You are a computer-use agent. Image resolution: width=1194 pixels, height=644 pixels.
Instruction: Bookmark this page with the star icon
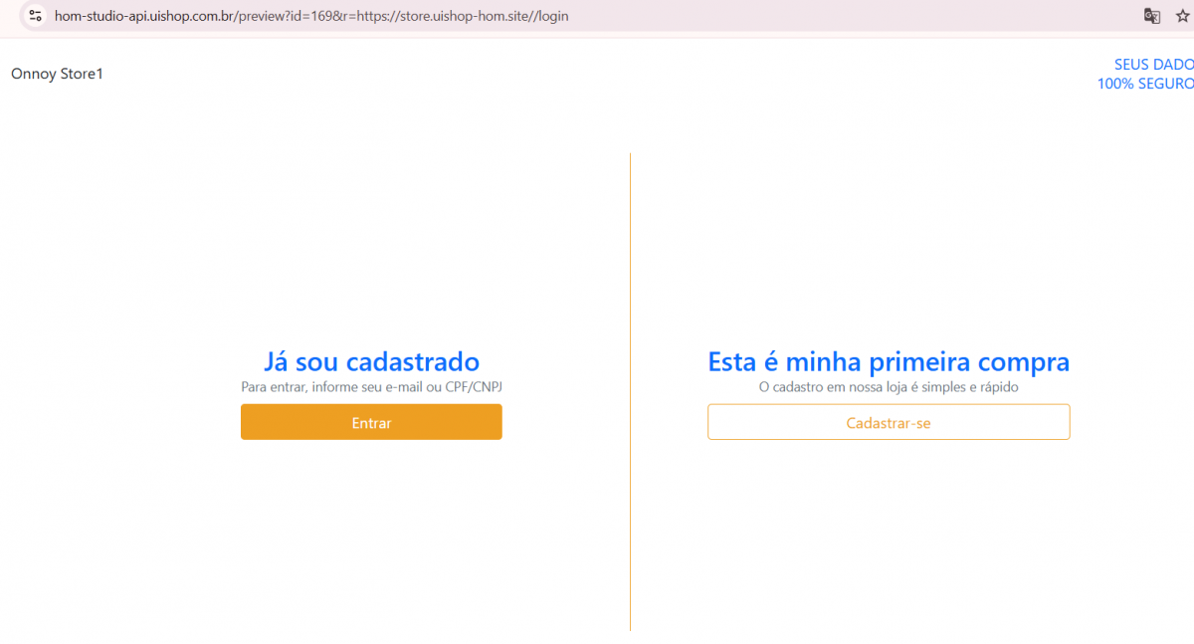click(x=1182, y=16)
